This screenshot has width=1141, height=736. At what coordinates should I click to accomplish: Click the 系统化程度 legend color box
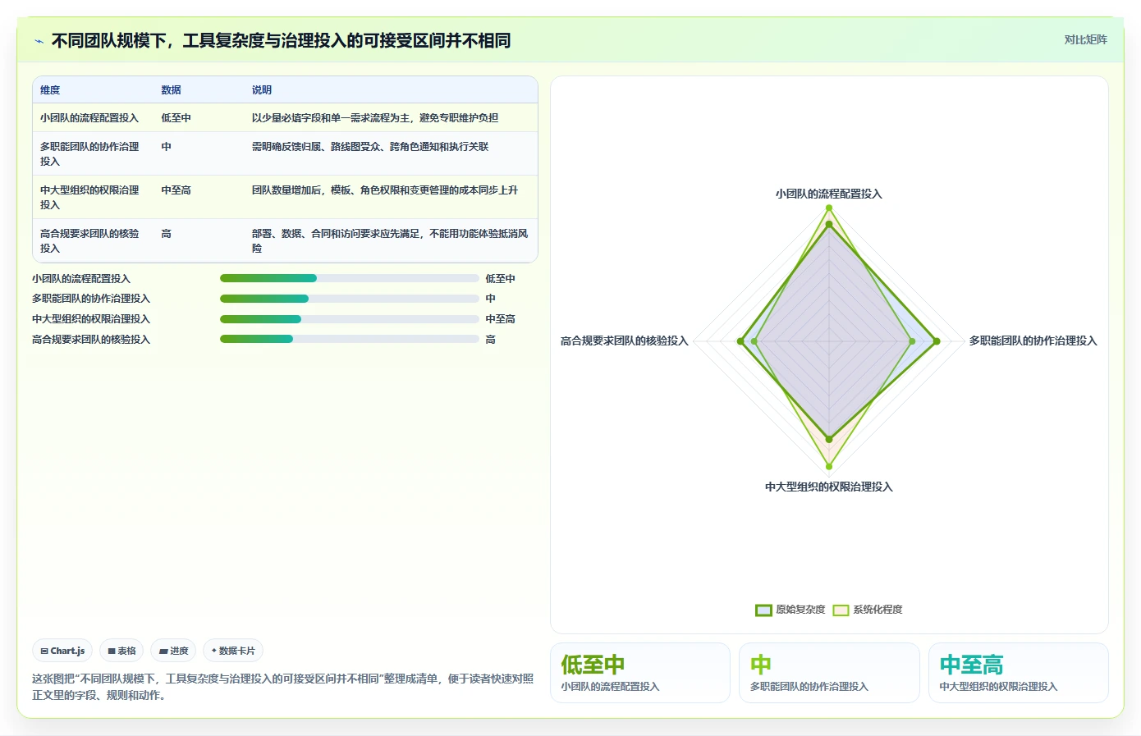(x=841, y=610)
